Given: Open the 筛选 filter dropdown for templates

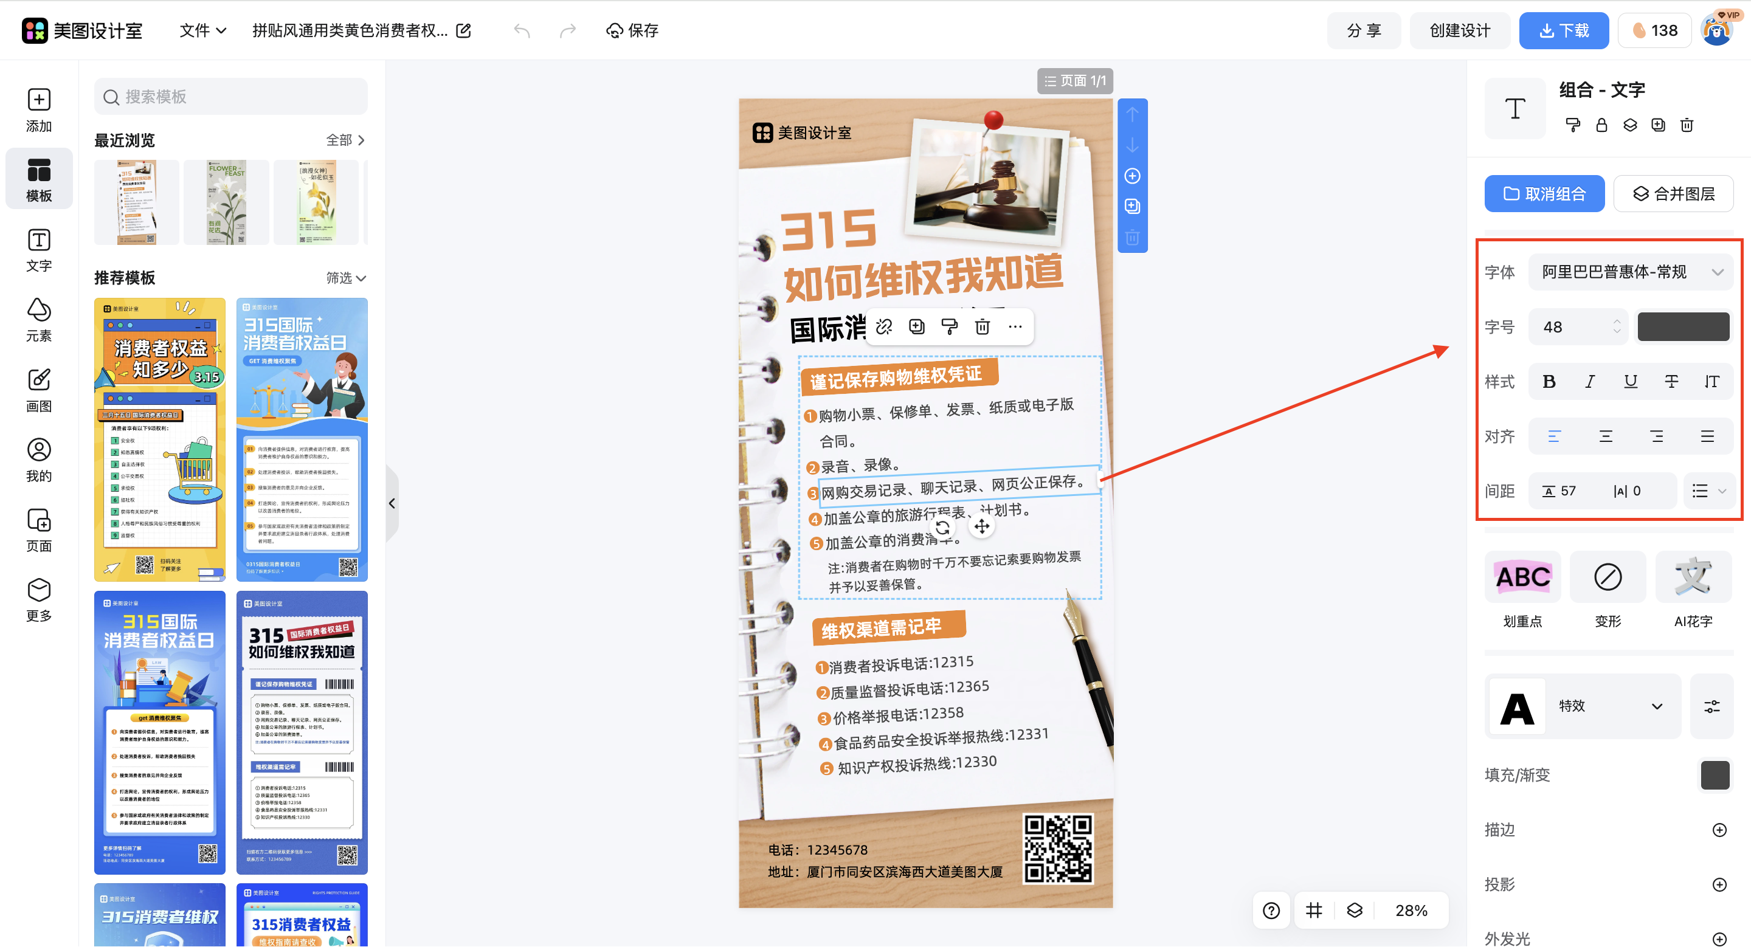Looking at the screenshot, I should [345, 278].
